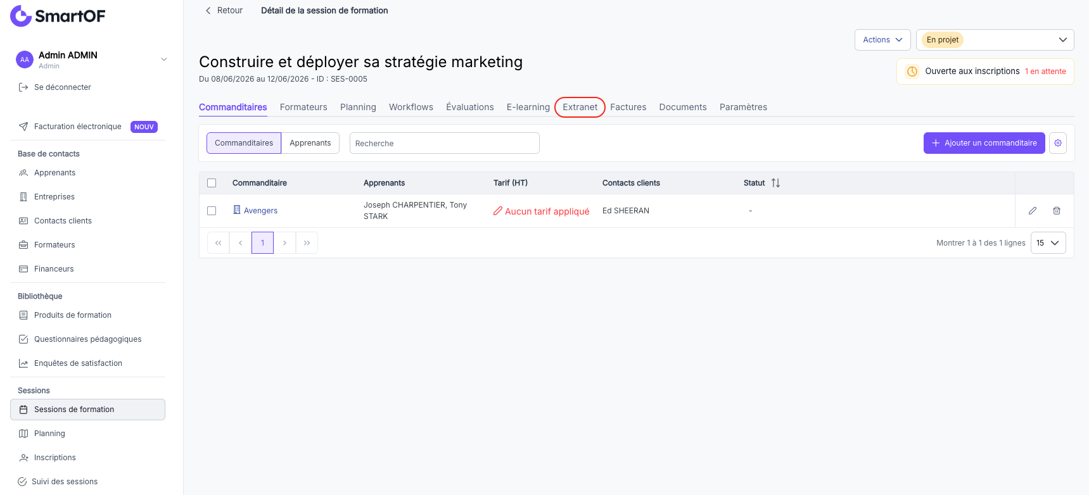The image size is (1089, 495).
Task: Click the Sessions de formation calendar icon
Action: point(23,410)
